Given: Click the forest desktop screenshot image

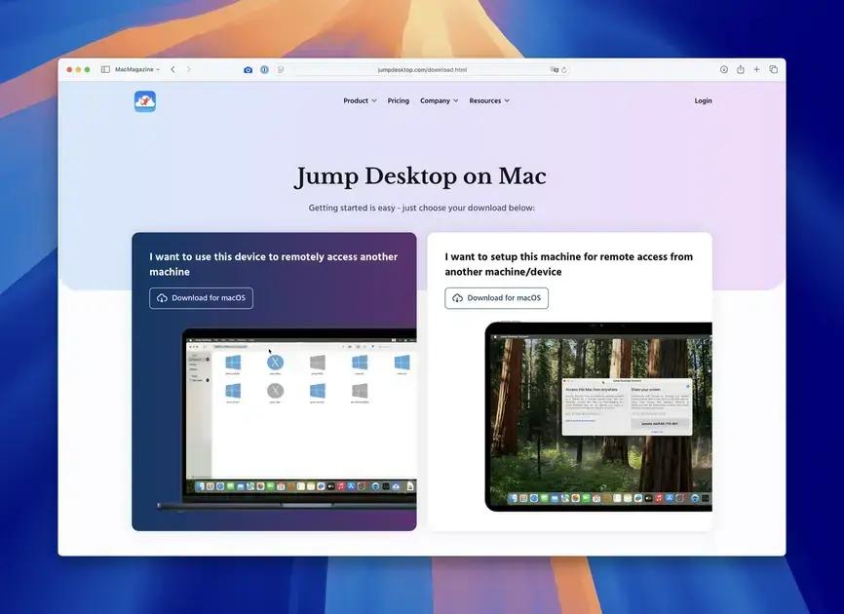Looking at the screenshot, I should [598, 416].
